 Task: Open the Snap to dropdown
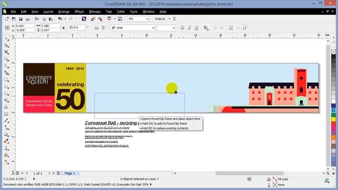click(x=169, y=19)
